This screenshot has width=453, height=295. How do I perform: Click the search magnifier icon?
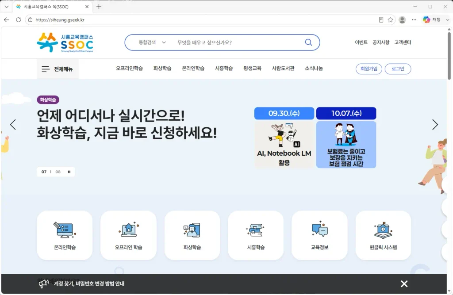pyautogui.click(x=308, y=42)
